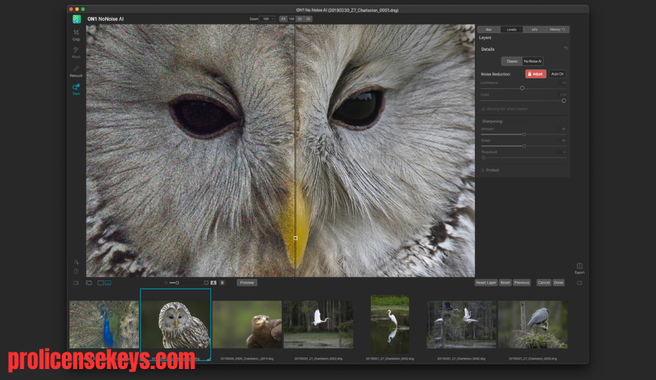
Task: Toggle the Auto On button
Action: point(557,74)
